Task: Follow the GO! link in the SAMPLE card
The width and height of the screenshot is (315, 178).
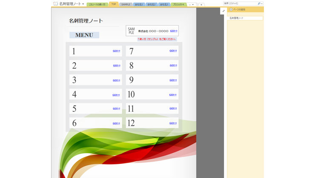Action: [174, 31]
